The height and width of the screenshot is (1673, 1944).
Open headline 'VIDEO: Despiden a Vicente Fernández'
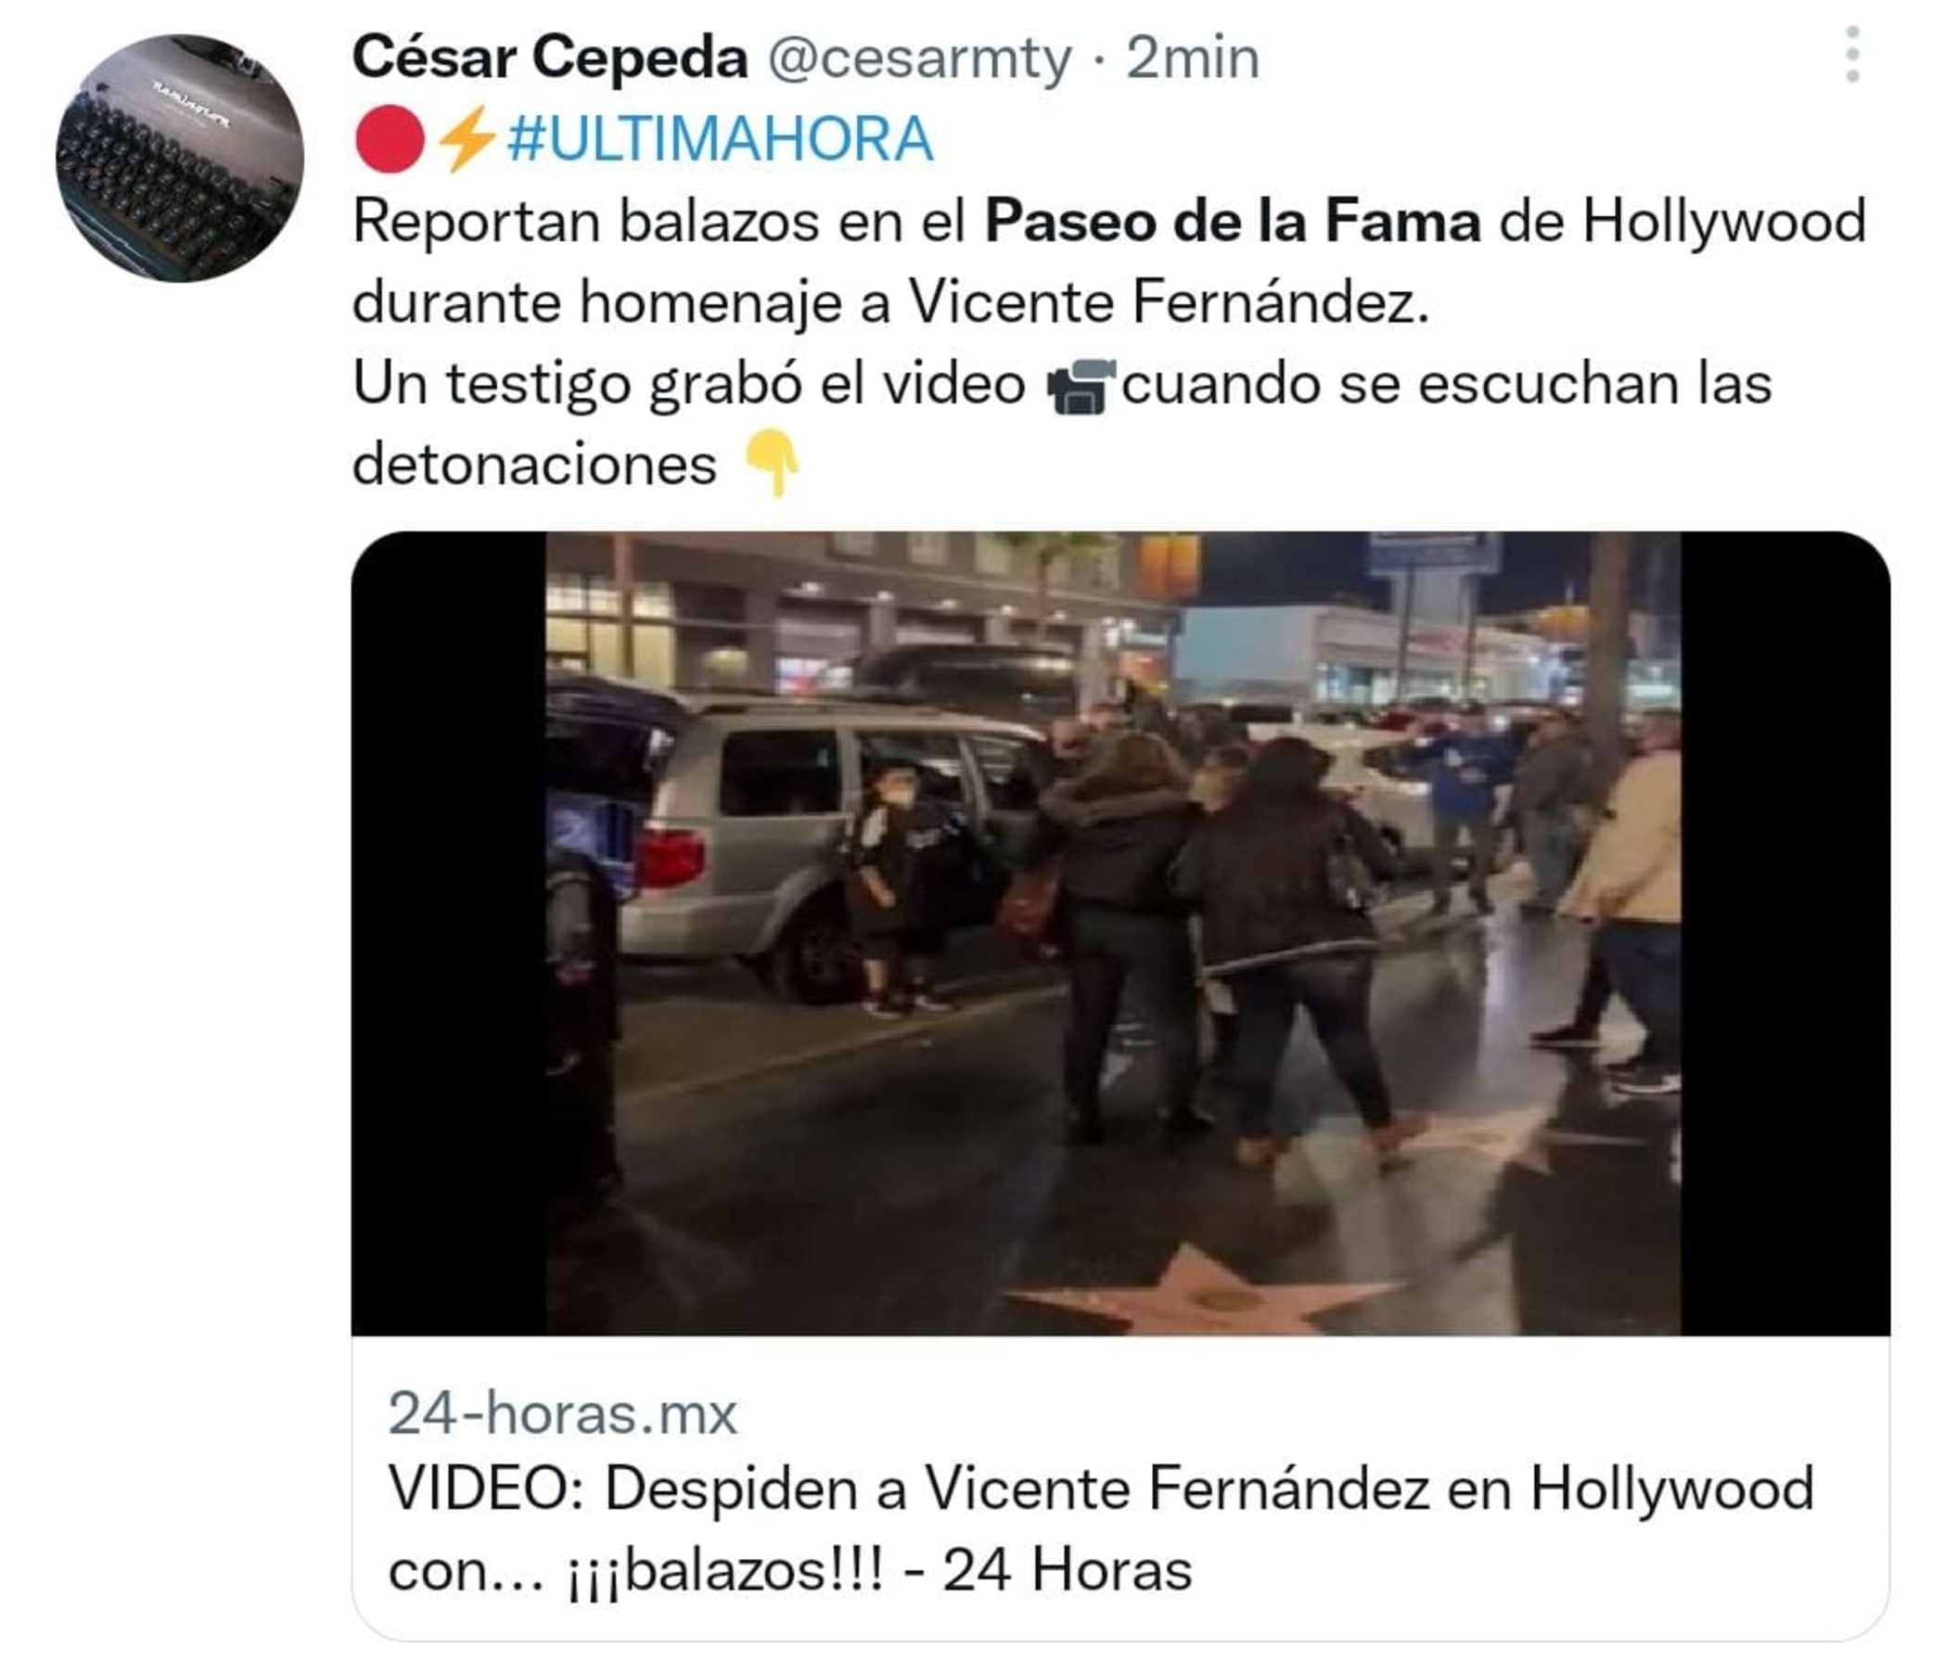coord(1102,1489)
